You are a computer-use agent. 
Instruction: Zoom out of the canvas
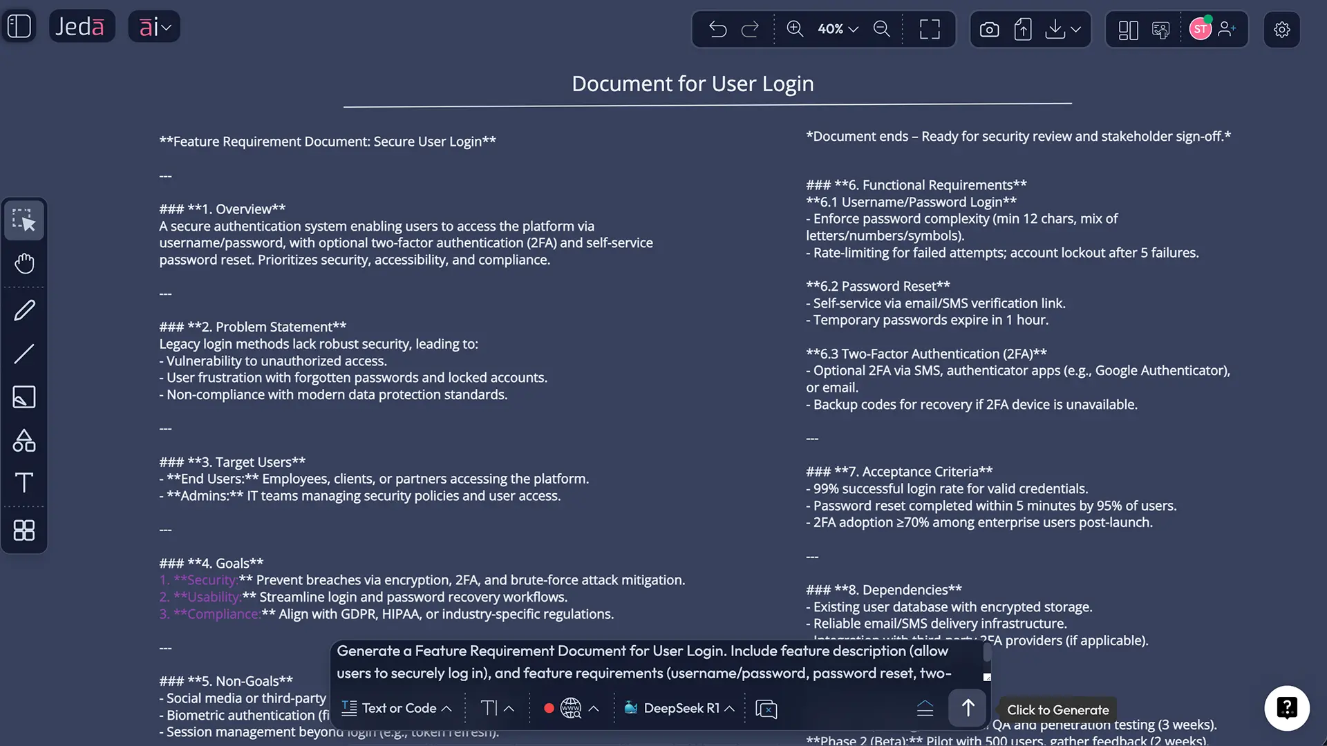point(881,29)
